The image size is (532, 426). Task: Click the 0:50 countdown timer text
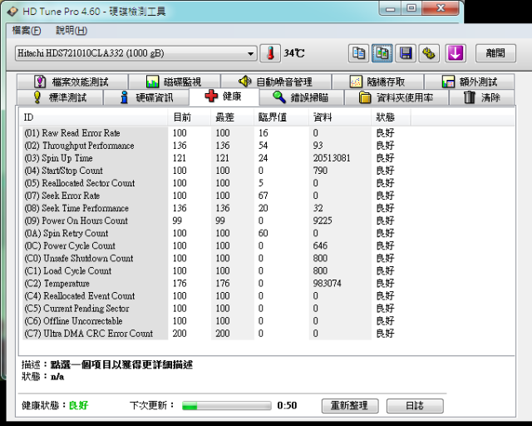pos(287,405)
